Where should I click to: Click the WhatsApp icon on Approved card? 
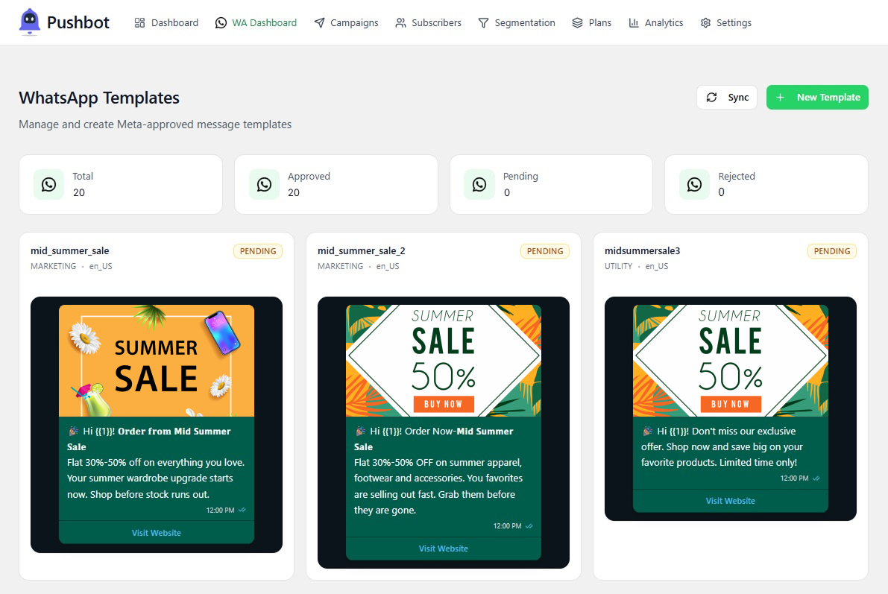pyautogui.click(x=264, y=184)
